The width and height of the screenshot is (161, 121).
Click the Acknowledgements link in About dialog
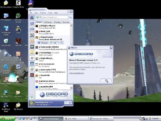[x=77, y=73]
